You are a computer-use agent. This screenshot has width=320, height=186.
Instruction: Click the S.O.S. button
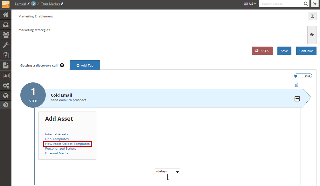tap(262, 51)
